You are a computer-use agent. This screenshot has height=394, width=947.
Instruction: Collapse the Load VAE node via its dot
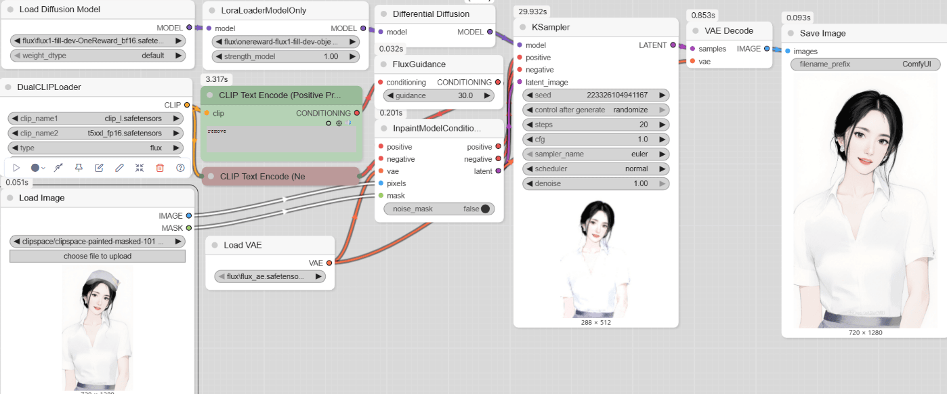(x=214, y=245)
